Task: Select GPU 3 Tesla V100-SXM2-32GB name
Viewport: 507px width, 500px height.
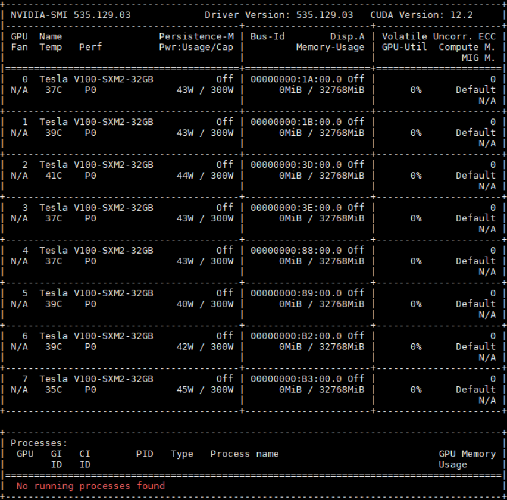Action: pos(96,208)
